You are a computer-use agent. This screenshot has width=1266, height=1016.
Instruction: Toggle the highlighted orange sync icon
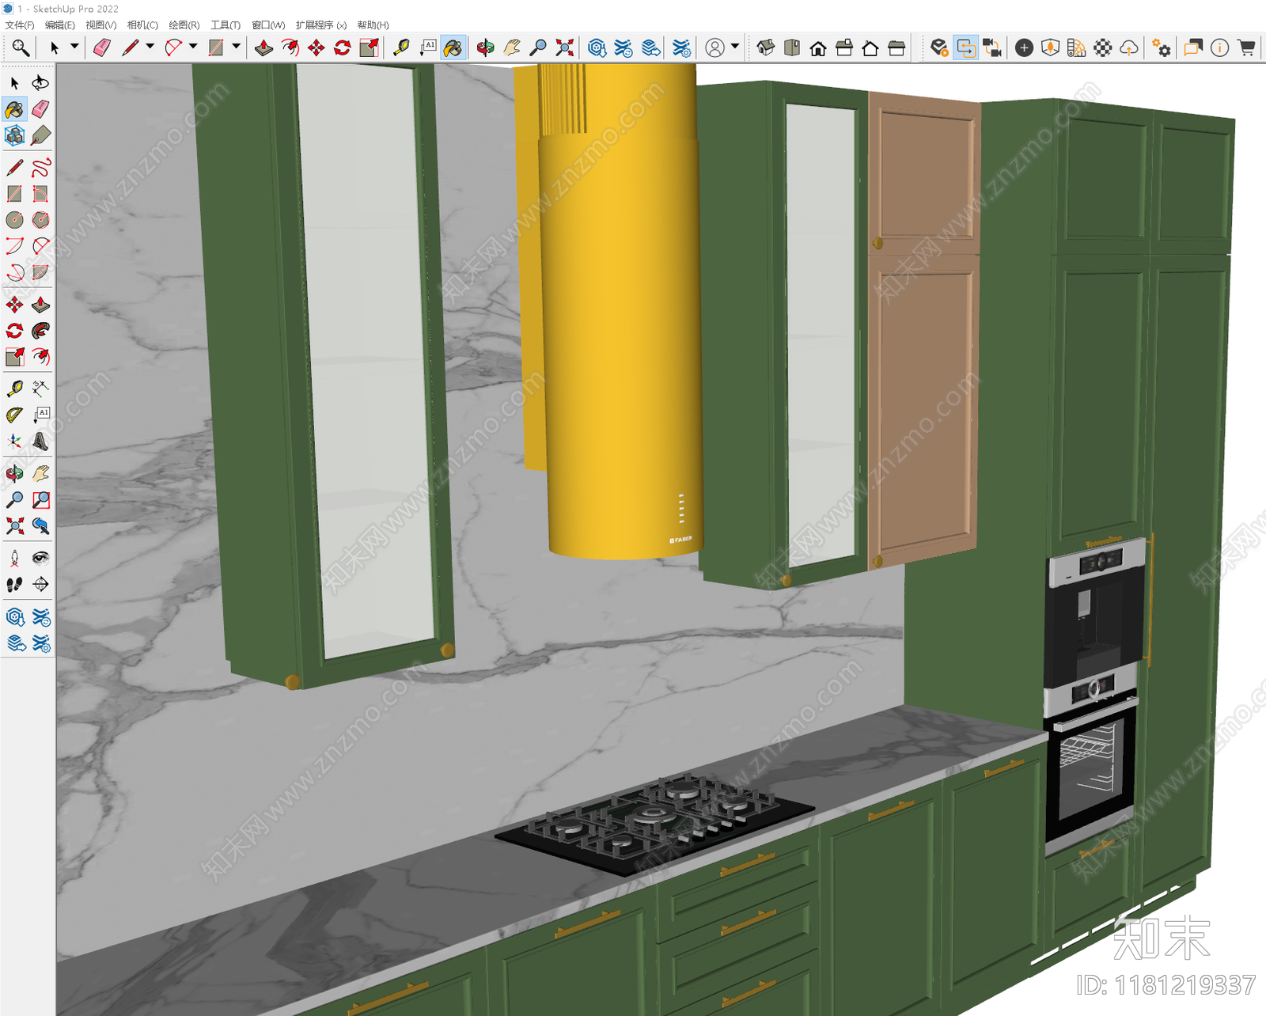966,48
